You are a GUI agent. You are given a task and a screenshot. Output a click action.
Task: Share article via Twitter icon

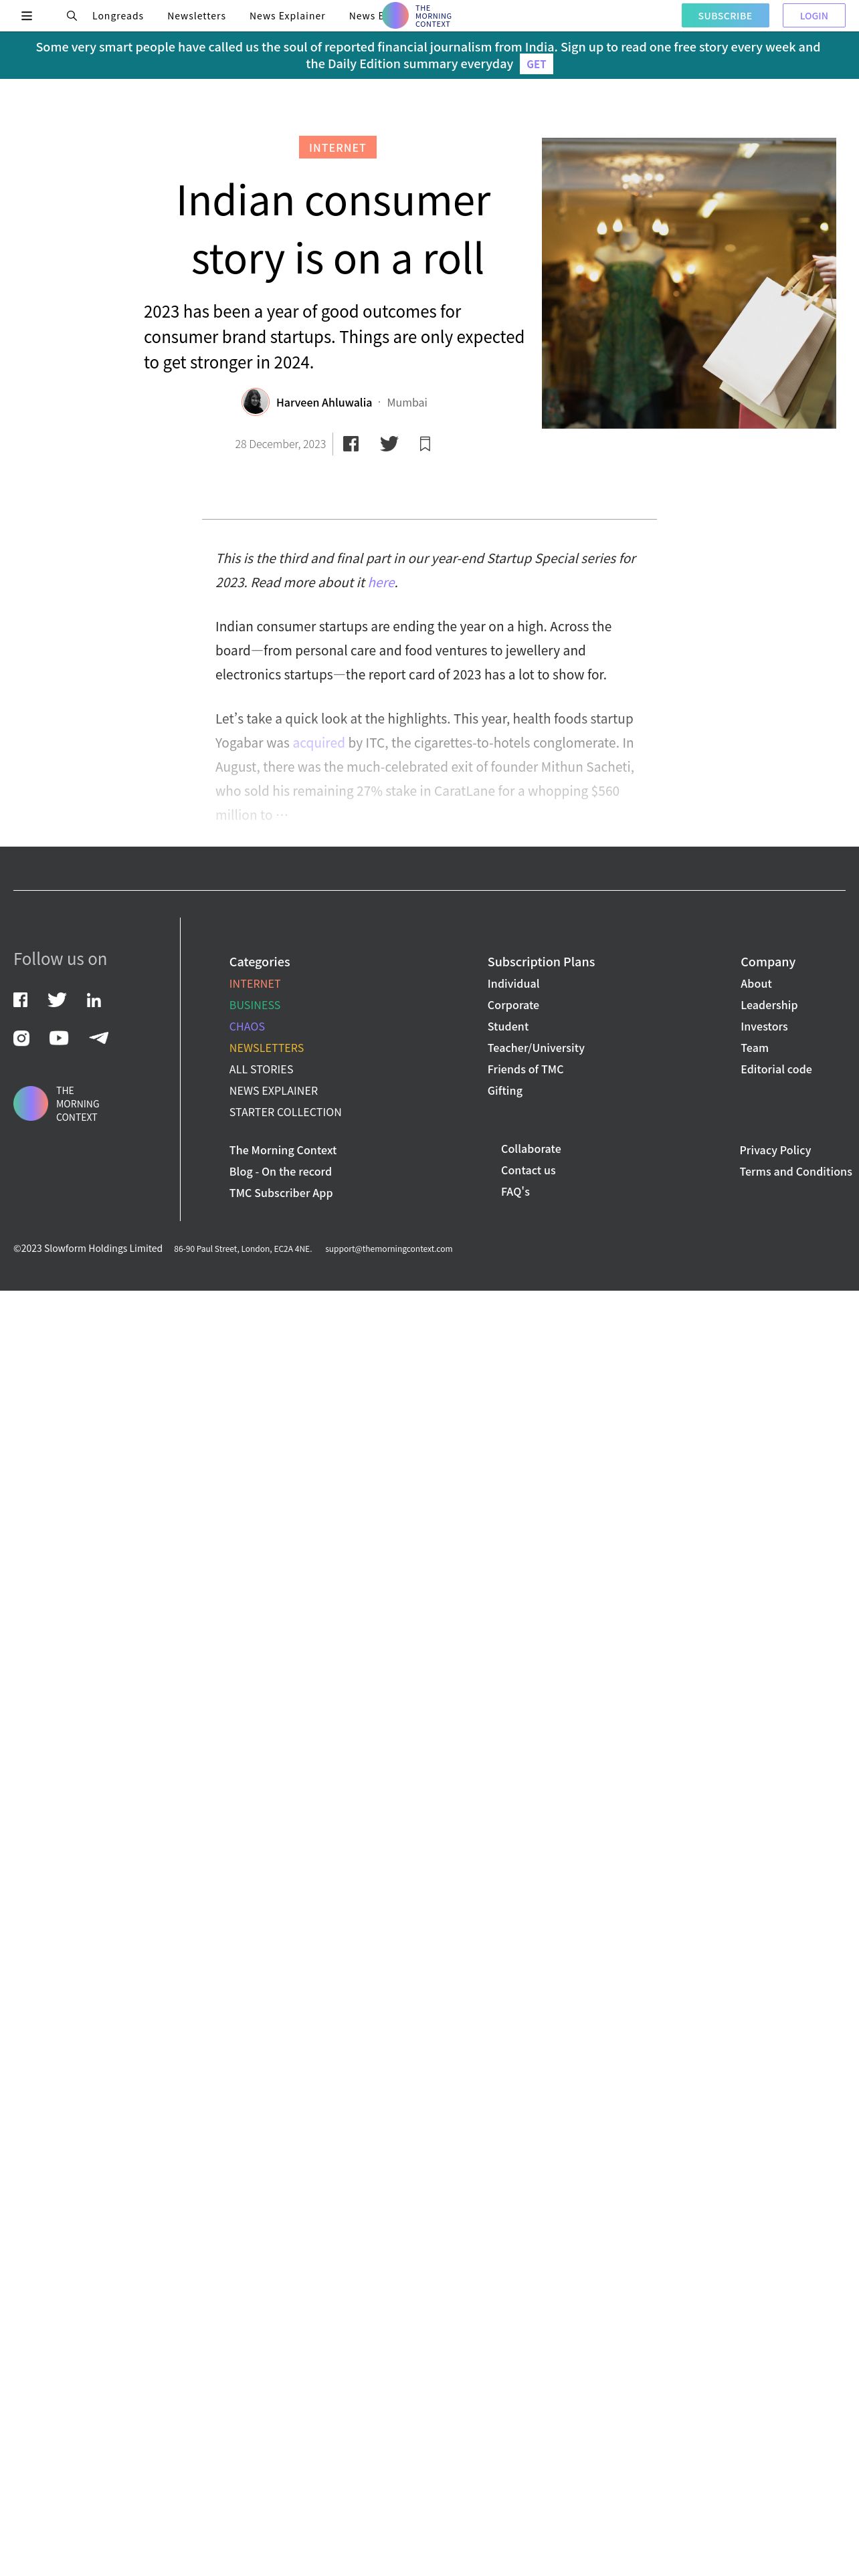(389, 444)
